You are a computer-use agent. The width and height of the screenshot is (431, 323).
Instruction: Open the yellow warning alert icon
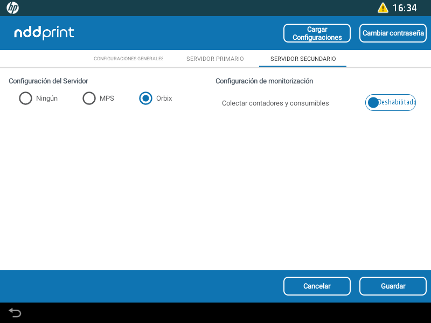coord(383,8)
